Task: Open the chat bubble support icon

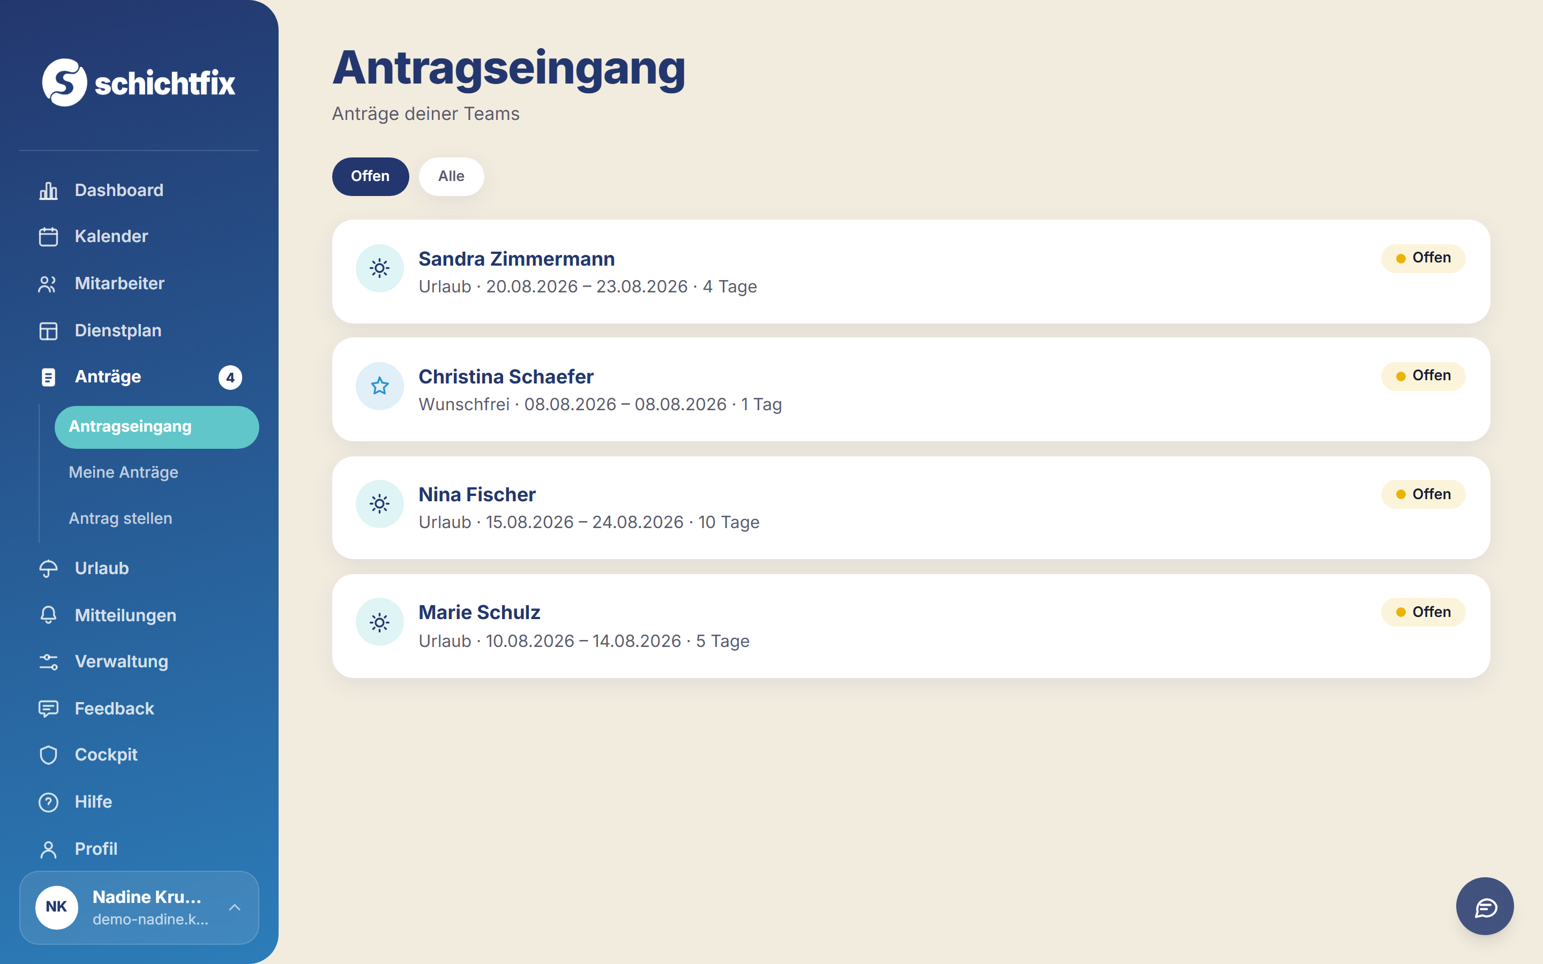Action: (x=1485, y=906)
